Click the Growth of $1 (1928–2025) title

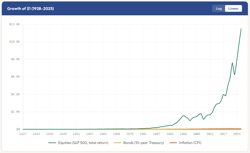tap(30, 9)
